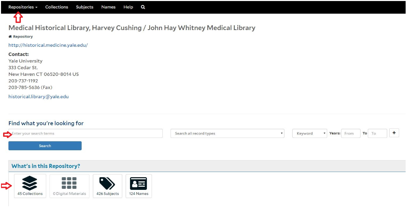The width and height of the screenshot is (407, 210).
Task: Go to Collections in the navigation bar
Action: pyautogui.click(x=57, y=7)
